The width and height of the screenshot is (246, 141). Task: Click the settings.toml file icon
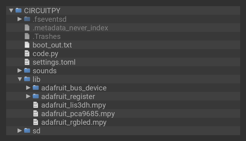(27, 62)
